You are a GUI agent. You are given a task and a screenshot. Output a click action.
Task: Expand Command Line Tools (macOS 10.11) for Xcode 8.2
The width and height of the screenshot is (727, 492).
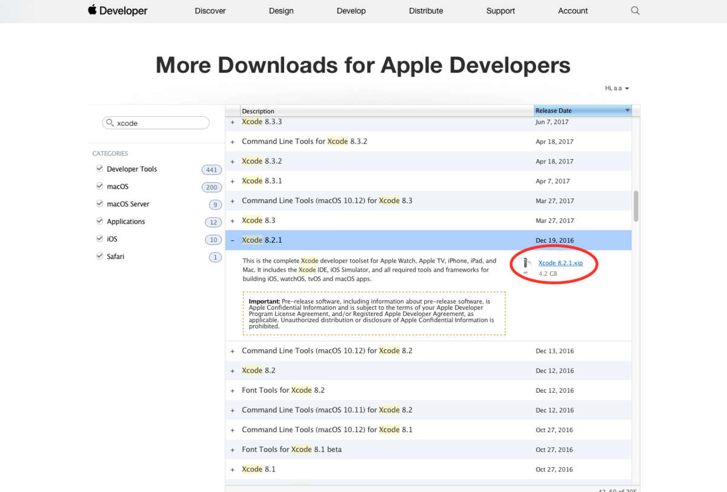click(233, 410)
